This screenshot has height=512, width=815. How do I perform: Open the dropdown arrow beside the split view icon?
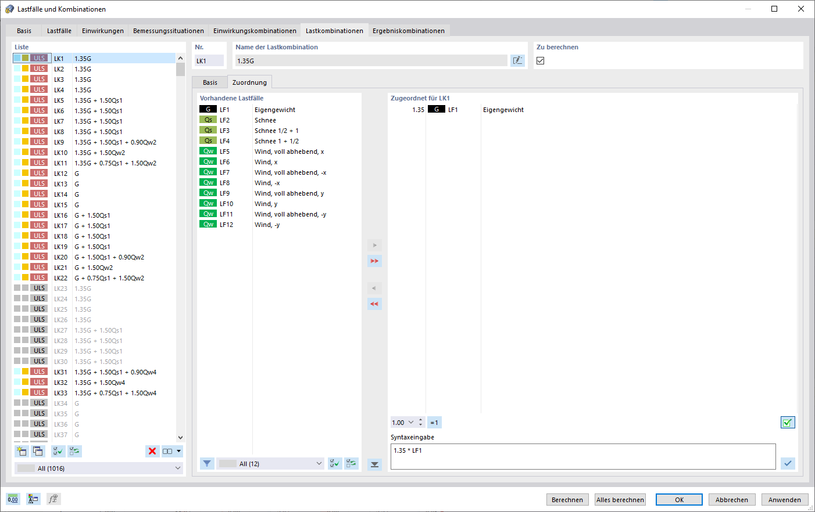point(179,451)
